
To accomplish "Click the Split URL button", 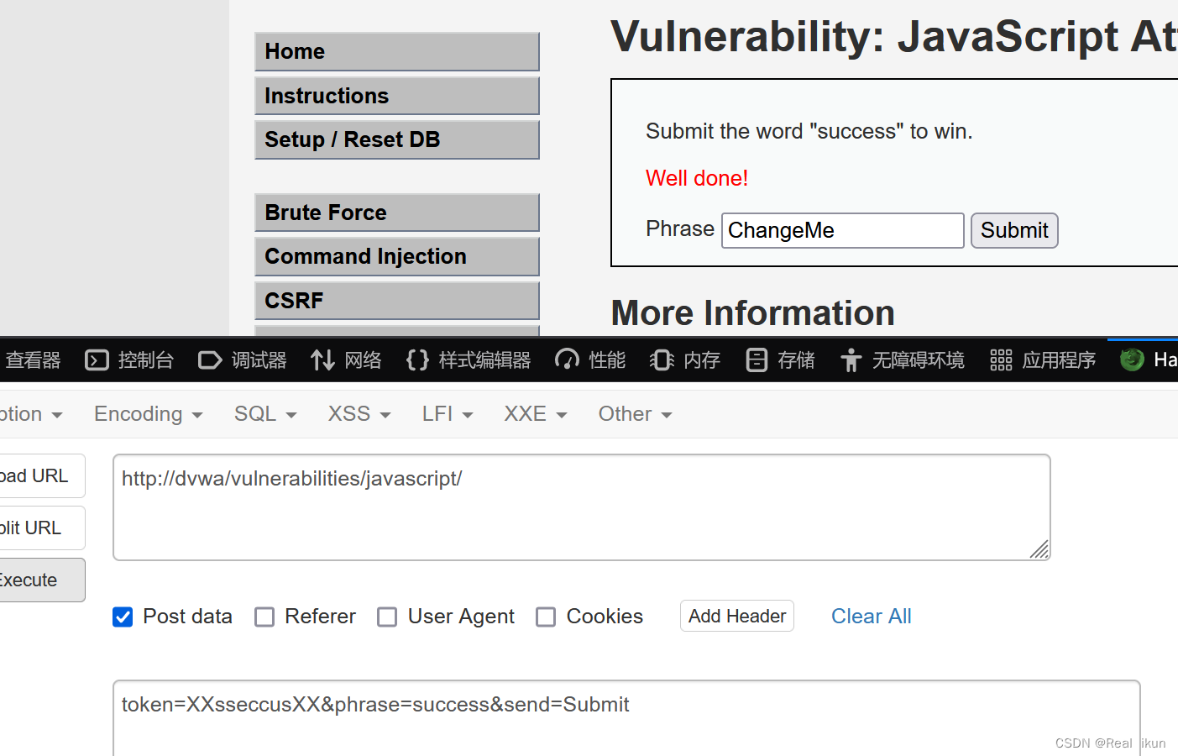I will pyautogui.click(x=40, y=528).
